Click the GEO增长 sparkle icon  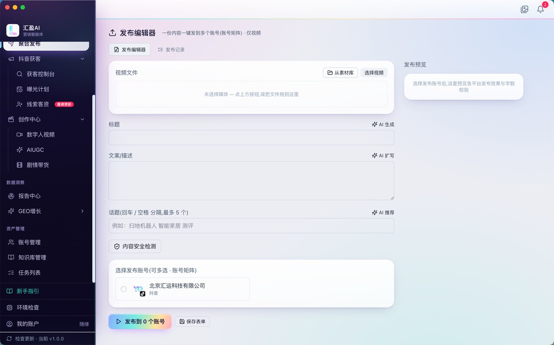[x=11, y=211]
